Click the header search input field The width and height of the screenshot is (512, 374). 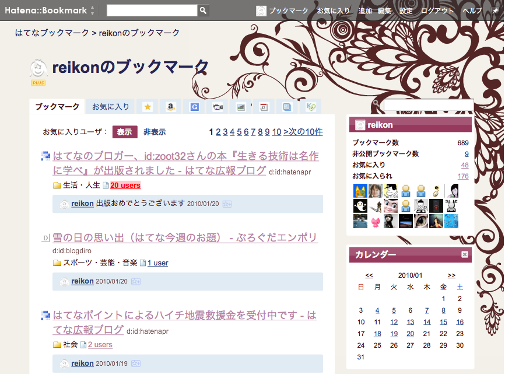152,11
